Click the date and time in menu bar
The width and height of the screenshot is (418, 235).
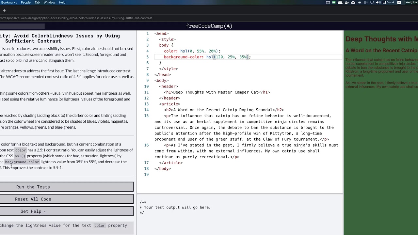(x=411, y=2)
